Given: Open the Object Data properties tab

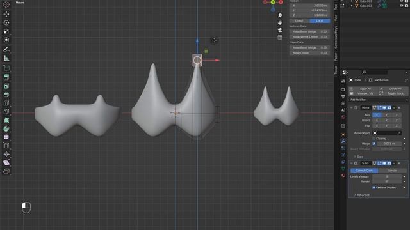Looking at the screenshot, I should pyautogui.click(x=343, y=169).
